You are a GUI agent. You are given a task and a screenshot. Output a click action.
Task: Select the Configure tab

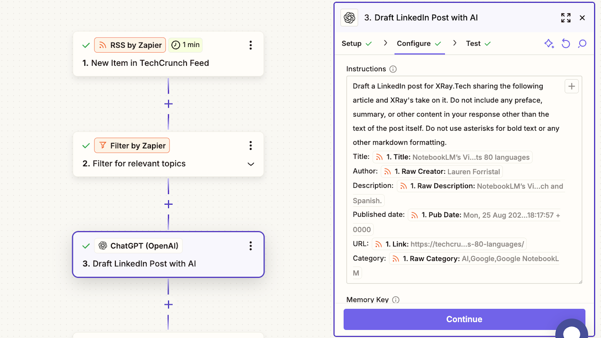point(413,44)
